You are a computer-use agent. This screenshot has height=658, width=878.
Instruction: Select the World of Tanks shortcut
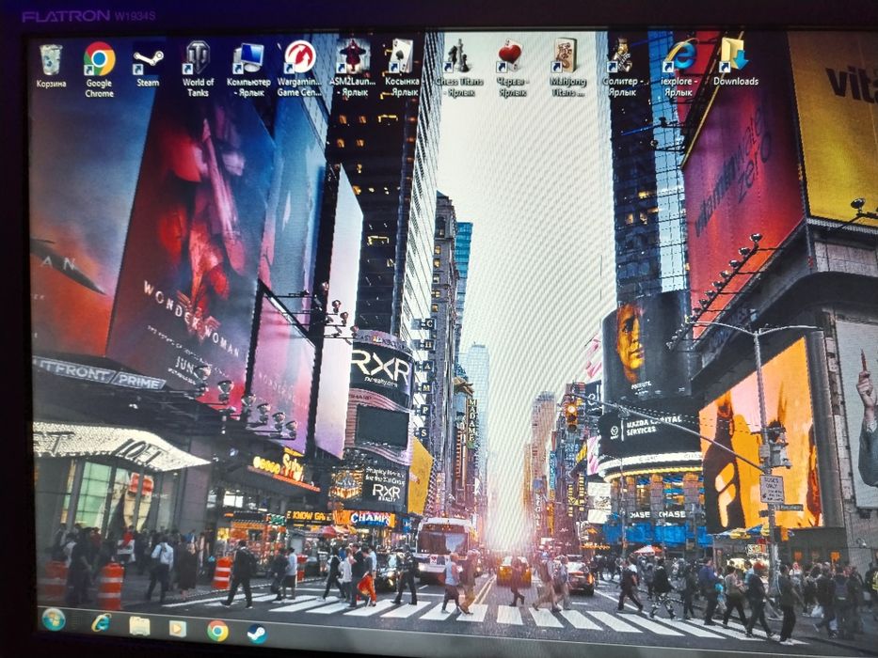[x=198, y=69]
